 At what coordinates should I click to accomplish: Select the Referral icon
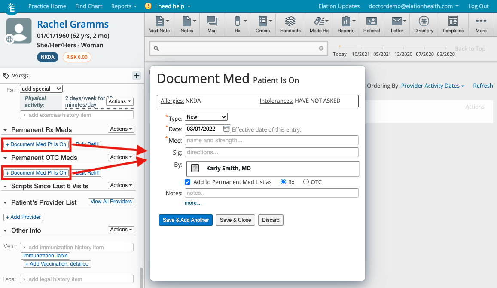click(371, 24)
